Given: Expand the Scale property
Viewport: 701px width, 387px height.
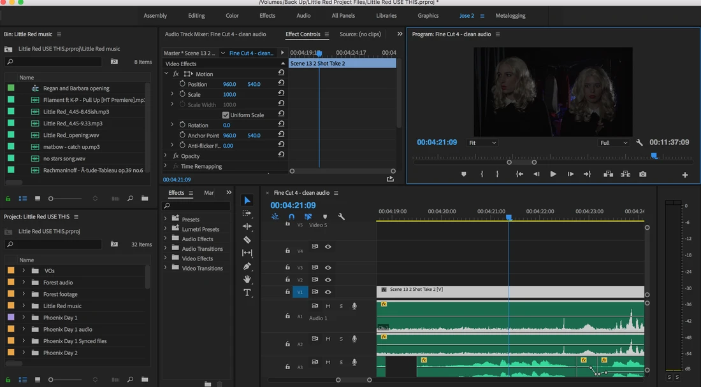Looking at the screenshot, I should click(x=172, y=94).
